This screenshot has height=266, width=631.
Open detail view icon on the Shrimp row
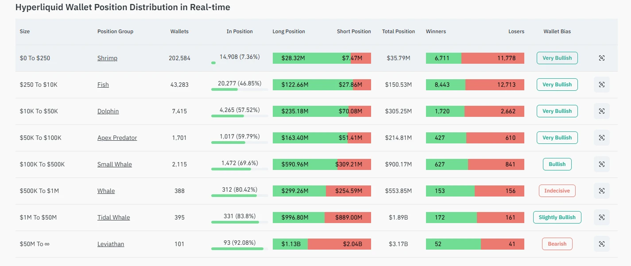[x=601, y=58]
